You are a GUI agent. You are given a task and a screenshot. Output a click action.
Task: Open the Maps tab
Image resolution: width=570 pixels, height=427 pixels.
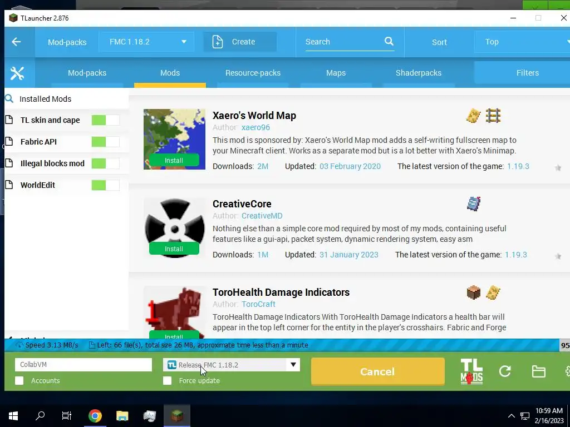336,73
